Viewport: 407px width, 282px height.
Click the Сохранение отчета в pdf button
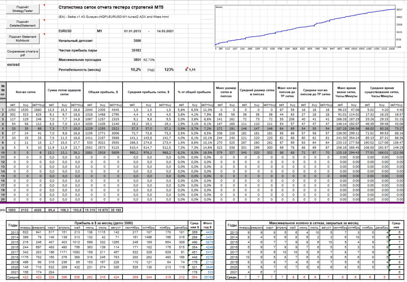coord(23,53)
